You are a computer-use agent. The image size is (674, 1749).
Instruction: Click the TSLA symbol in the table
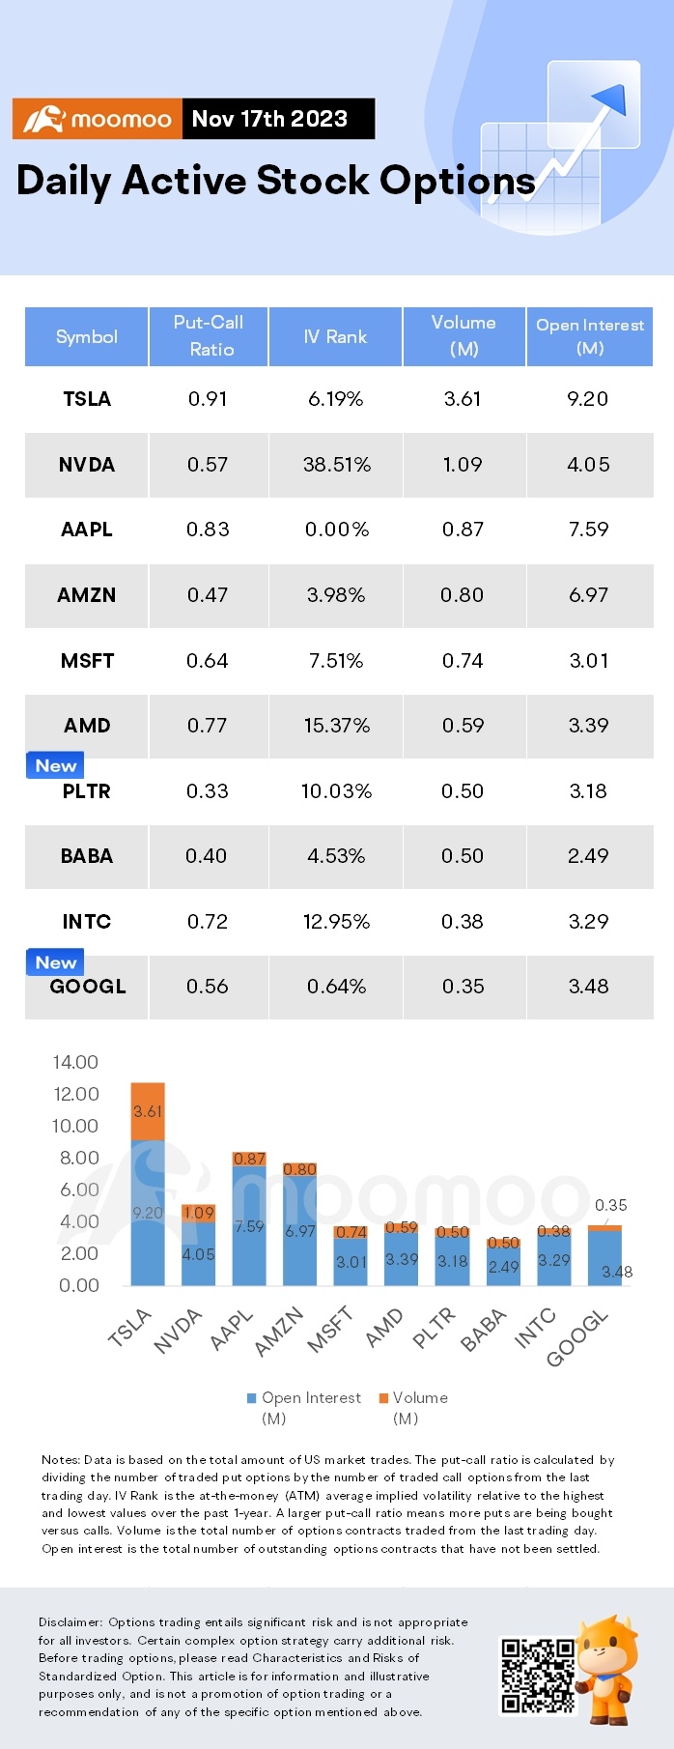[87, 399]
